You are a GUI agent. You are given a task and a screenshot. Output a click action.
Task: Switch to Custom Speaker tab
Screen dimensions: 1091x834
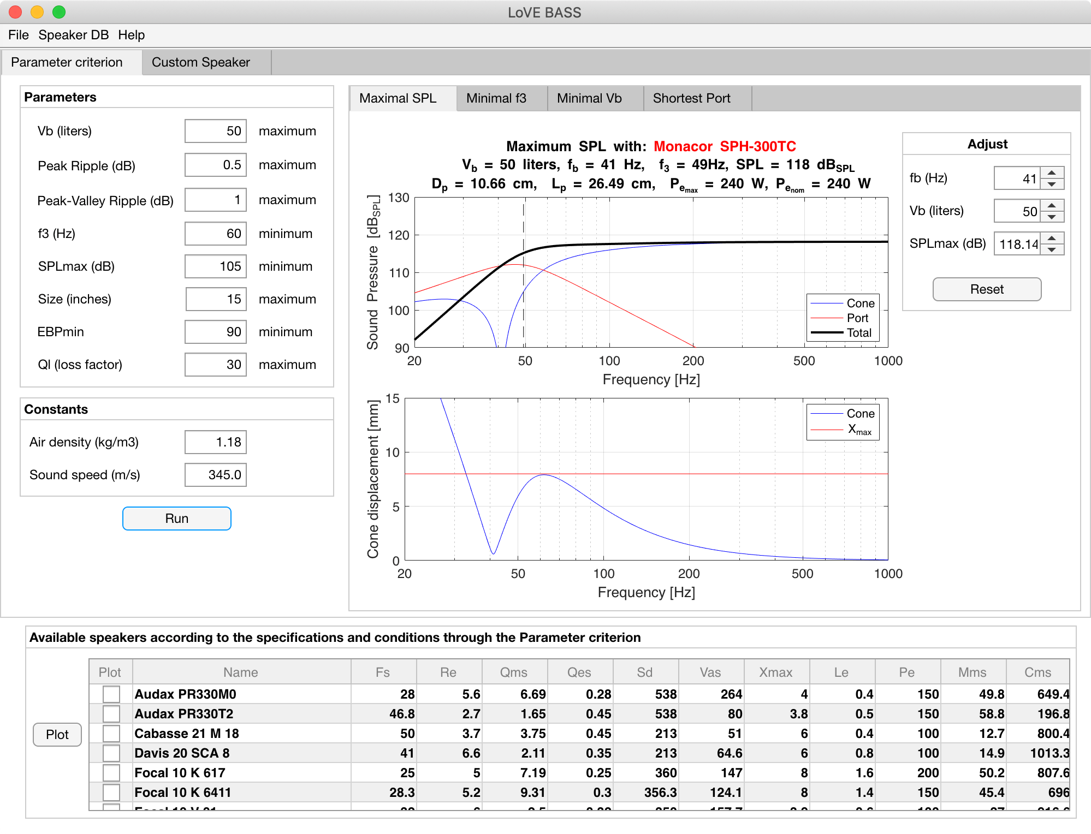pos(200,62)
